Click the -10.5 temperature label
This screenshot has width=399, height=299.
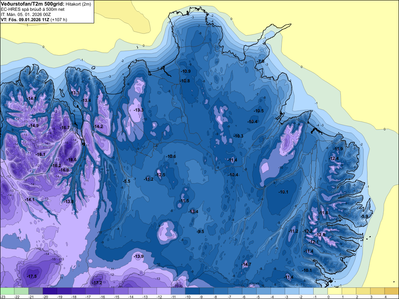(x=259, y=111)
